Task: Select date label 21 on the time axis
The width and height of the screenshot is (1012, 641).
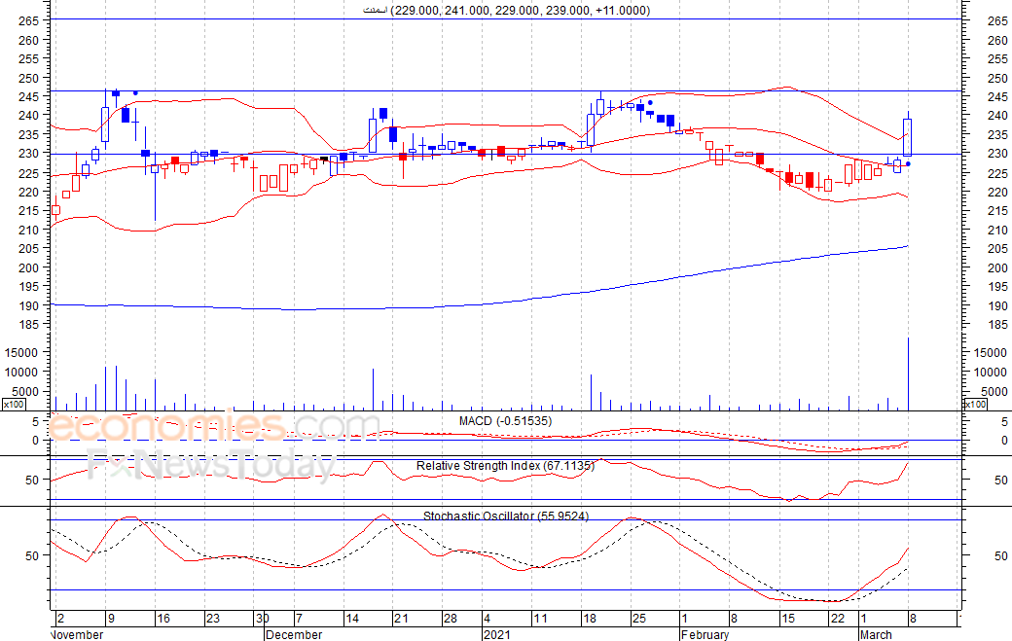Action: pyautogui.click(x=402, y=619)
